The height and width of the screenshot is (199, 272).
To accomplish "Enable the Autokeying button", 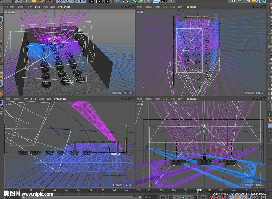I will 218,197.
